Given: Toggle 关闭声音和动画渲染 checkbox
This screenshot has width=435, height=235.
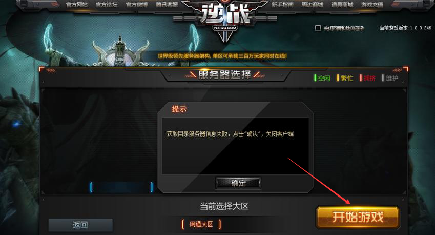Looking at the screenshot, I should pyautogui.click(x=318, y=28).
